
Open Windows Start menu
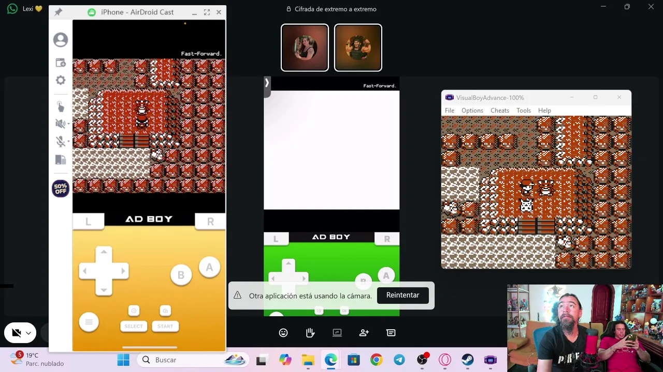(123, 360)
